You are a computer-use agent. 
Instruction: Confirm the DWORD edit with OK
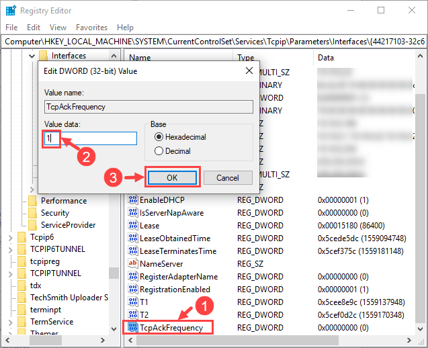pos(172,177)
